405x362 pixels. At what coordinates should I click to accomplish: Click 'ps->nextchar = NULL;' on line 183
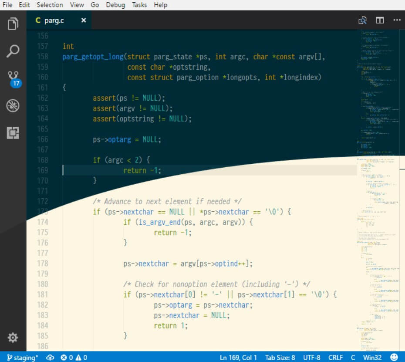click(x=192, y=315)
